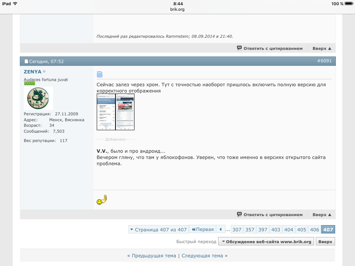Click the green reputation bar under ZENYA
This screenshot has width=355, height=266.
[x=29, y=83]
